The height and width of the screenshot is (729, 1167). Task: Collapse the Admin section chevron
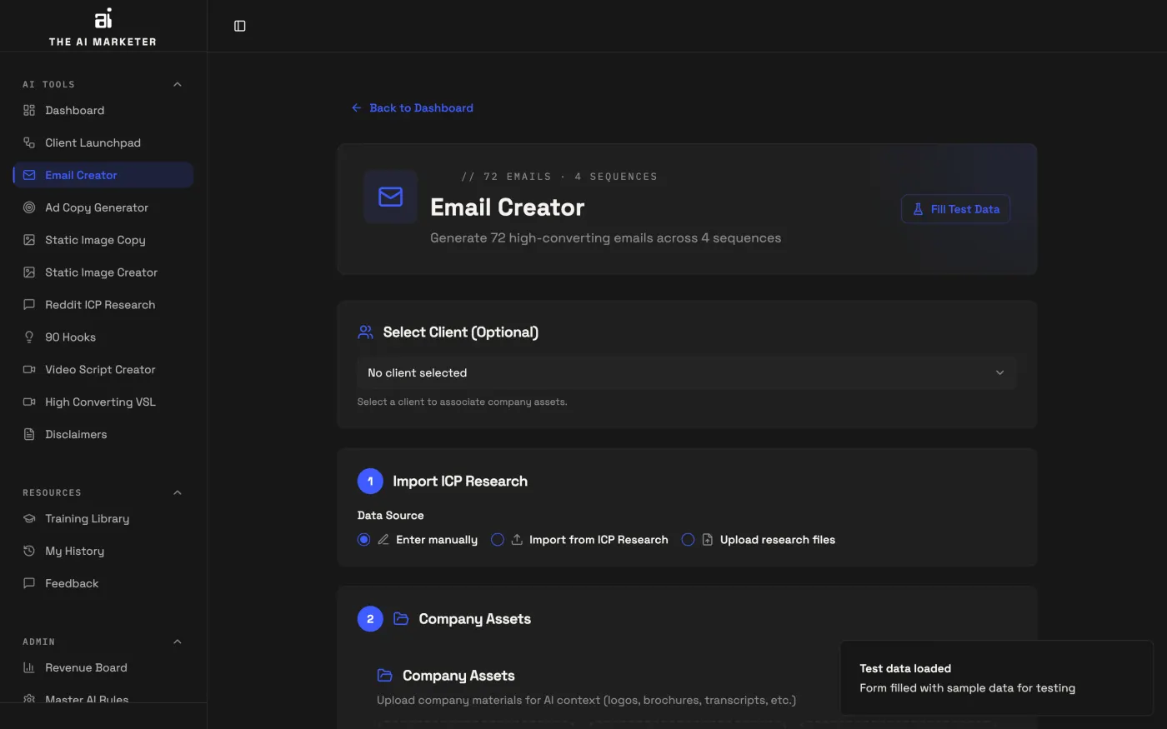(x=177, y=642)
